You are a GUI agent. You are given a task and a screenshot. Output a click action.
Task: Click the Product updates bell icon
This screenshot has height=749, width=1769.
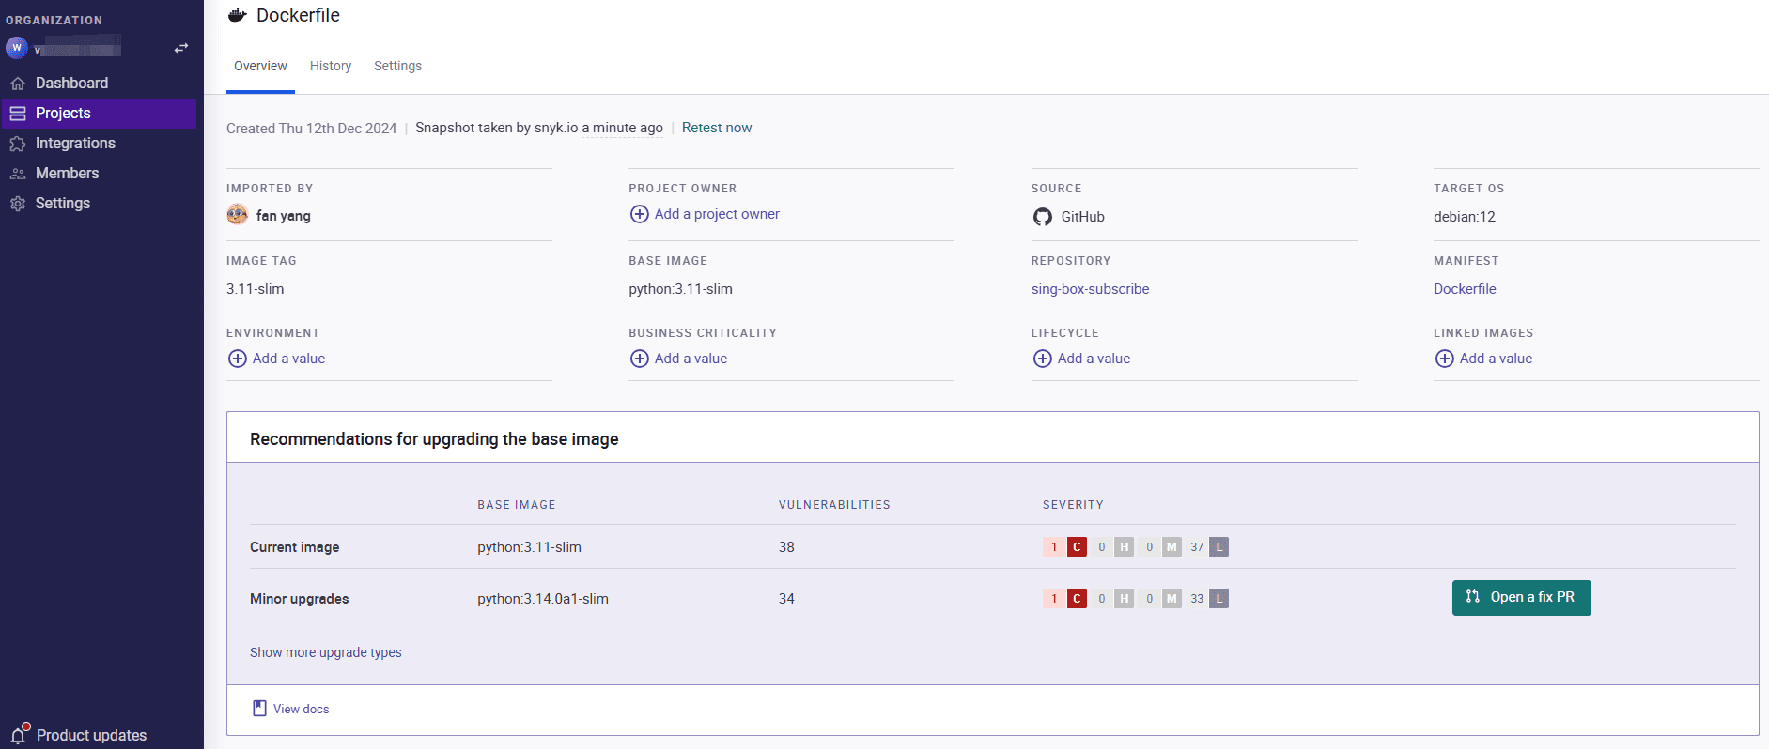pyautogui.click(x=19, y=734)
